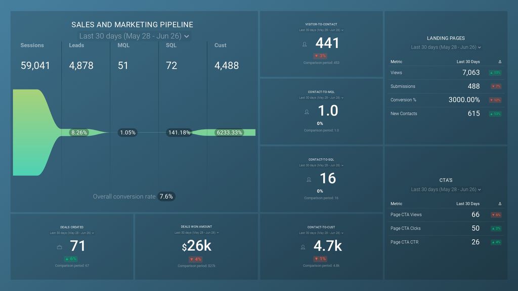Viewport: 518px width, 291px height.
Task: Click the Landing Pages widget title
Action: [x=446, y=38]
